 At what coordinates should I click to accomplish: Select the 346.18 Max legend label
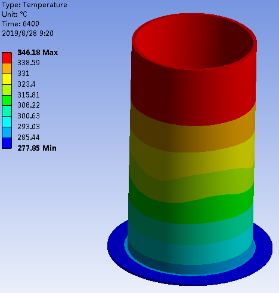point(38,53)
